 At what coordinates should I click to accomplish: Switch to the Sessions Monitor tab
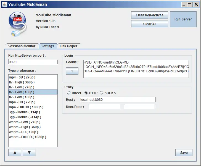[x=22, y=46]
